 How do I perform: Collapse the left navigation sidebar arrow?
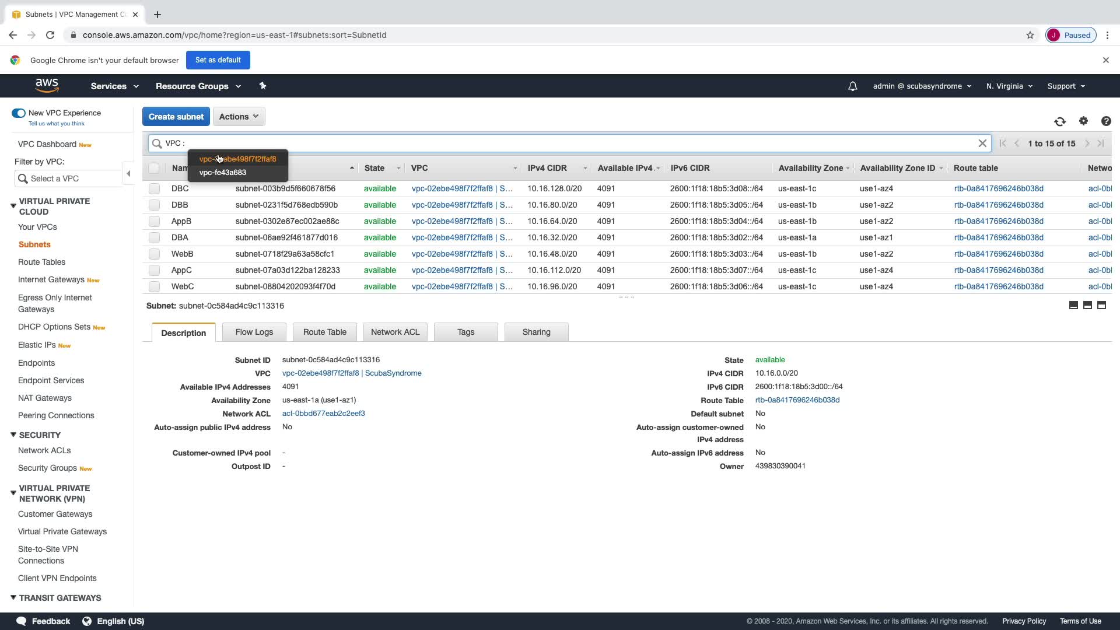point(128,173)
